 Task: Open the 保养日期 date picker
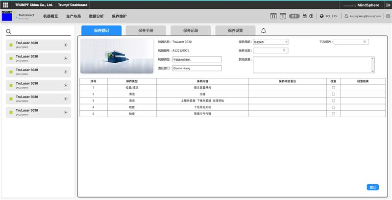pyautogui.click(x=270, y=50)
